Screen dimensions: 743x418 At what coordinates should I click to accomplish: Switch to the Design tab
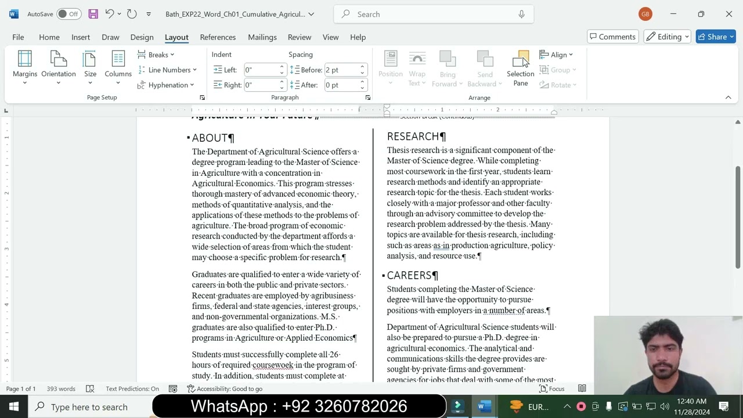pyautogui.click(x=142, y=37)
